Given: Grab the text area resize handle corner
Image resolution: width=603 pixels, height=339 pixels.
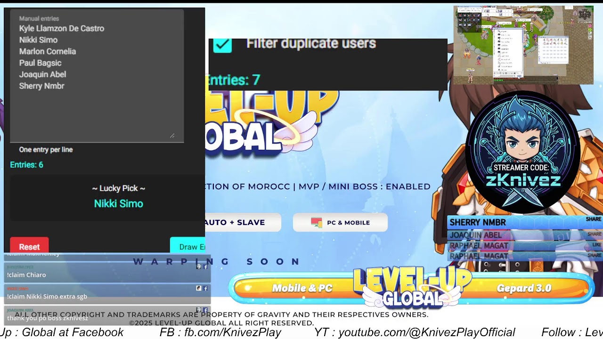Looking at the screenshot, I should coord(172,136).
